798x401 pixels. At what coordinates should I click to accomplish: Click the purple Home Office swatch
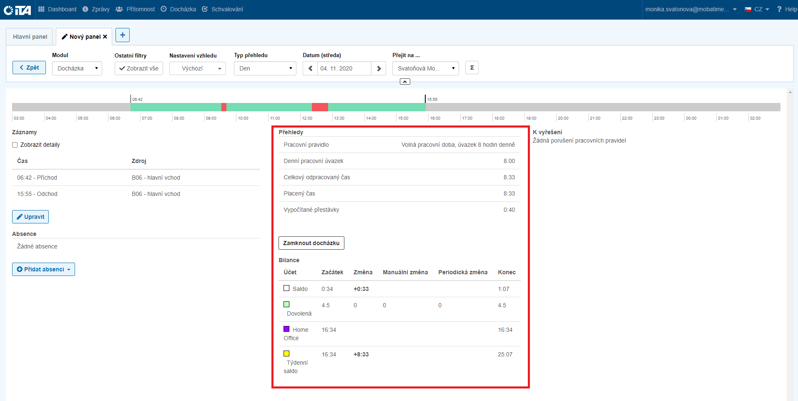(x=286, y=329)
